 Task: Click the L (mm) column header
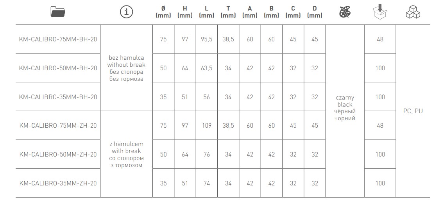pos(206,12)
